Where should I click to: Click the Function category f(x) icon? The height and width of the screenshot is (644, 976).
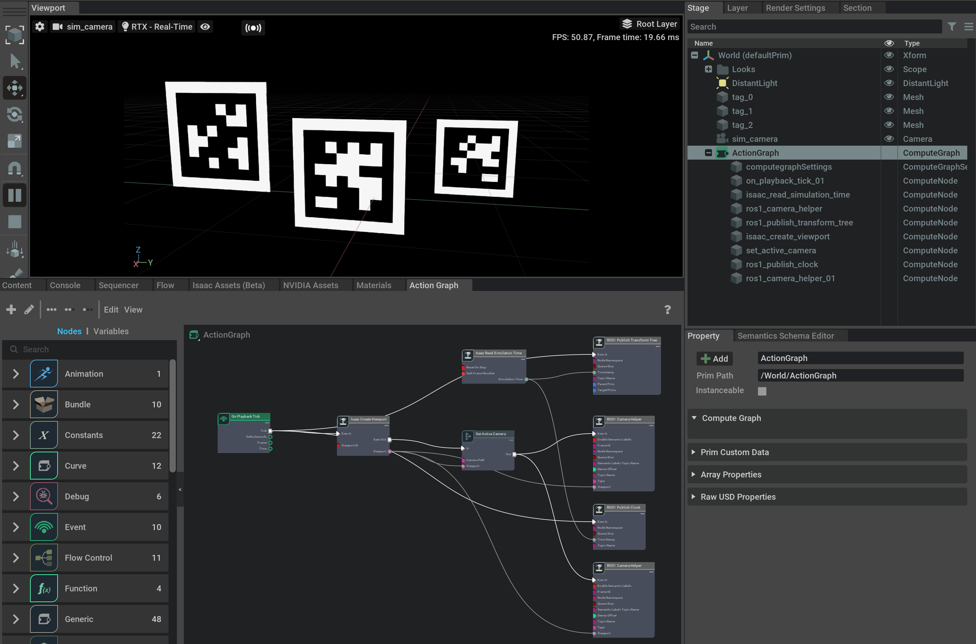click(44, 588)
